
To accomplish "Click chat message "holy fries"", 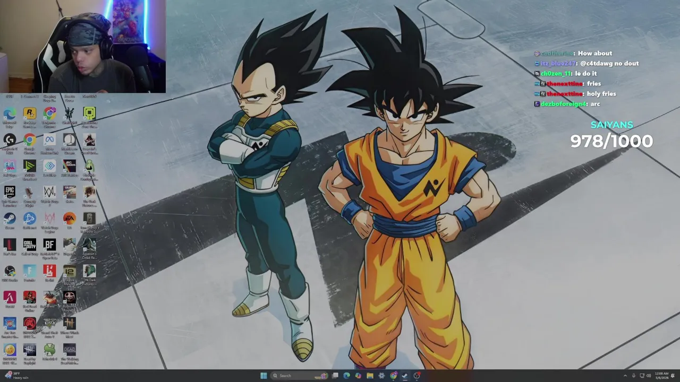I will [x=601, y=94].
